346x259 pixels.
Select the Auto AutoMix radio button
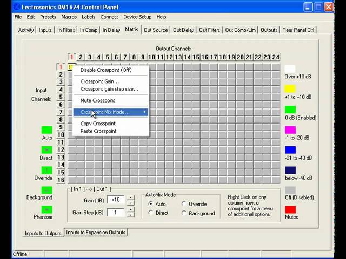[x=150, y=204]
